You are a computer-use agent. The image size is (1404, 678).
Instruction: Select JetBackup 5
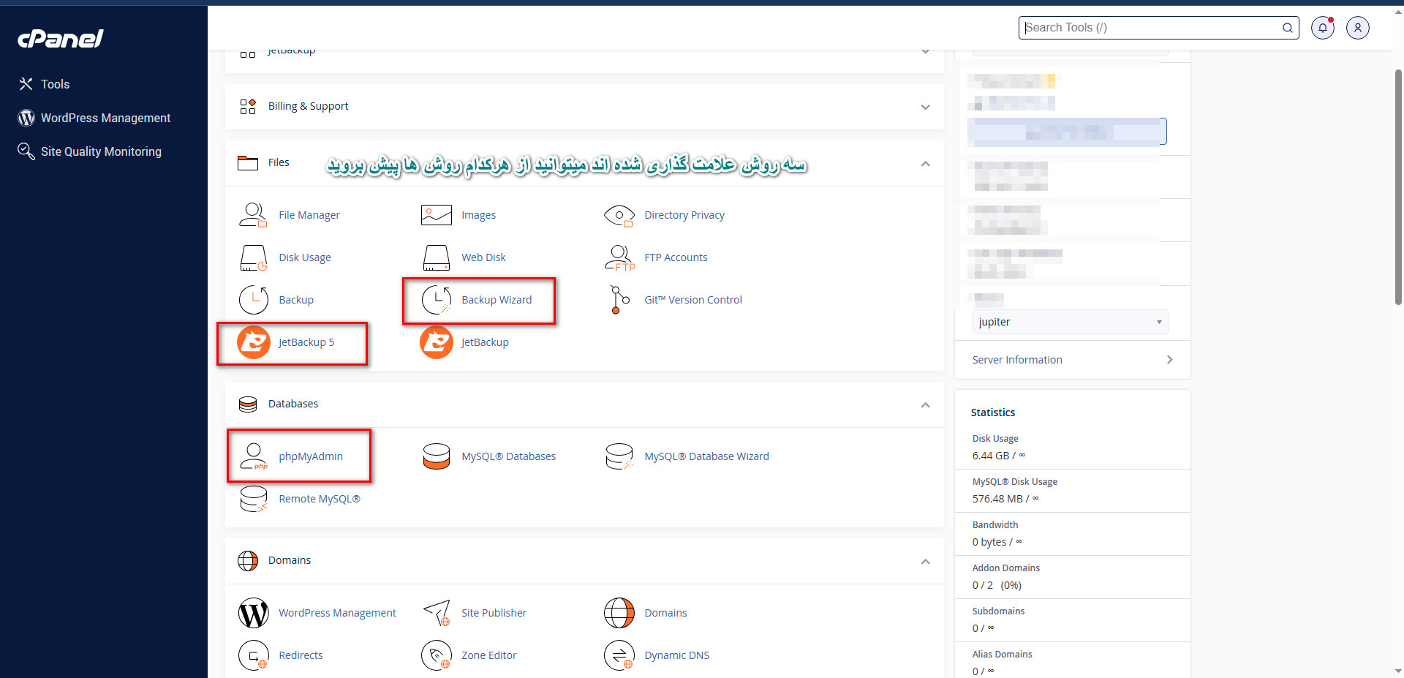[x=306, y=342]
